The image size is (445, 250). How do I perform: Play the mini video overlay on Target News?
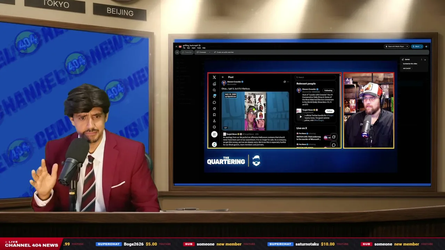[x=301, y=117]
